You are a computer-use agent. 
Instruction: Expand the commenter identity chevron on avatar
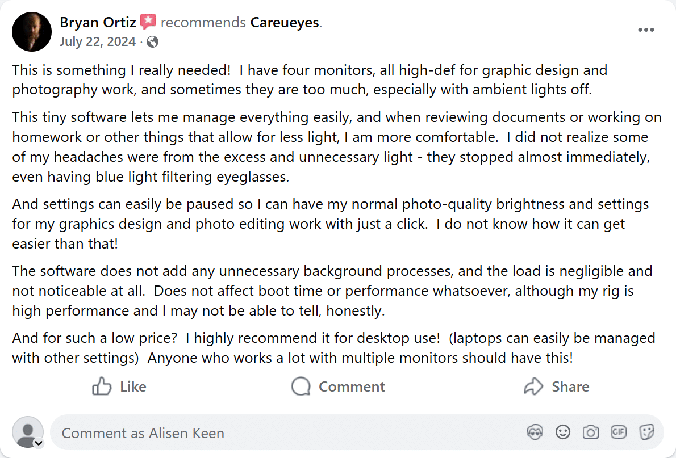point(39,443)
